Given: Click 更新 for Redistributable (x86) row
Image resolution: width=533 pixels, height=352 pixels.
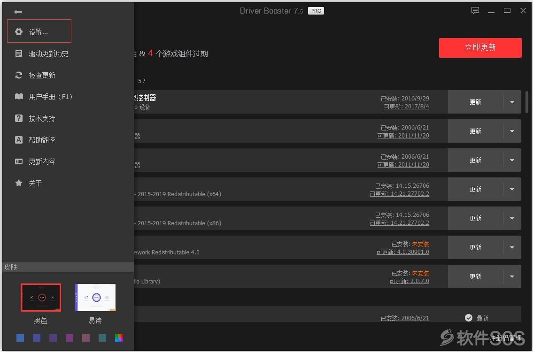Looking at the screenshot, I should tap(475, 218).
